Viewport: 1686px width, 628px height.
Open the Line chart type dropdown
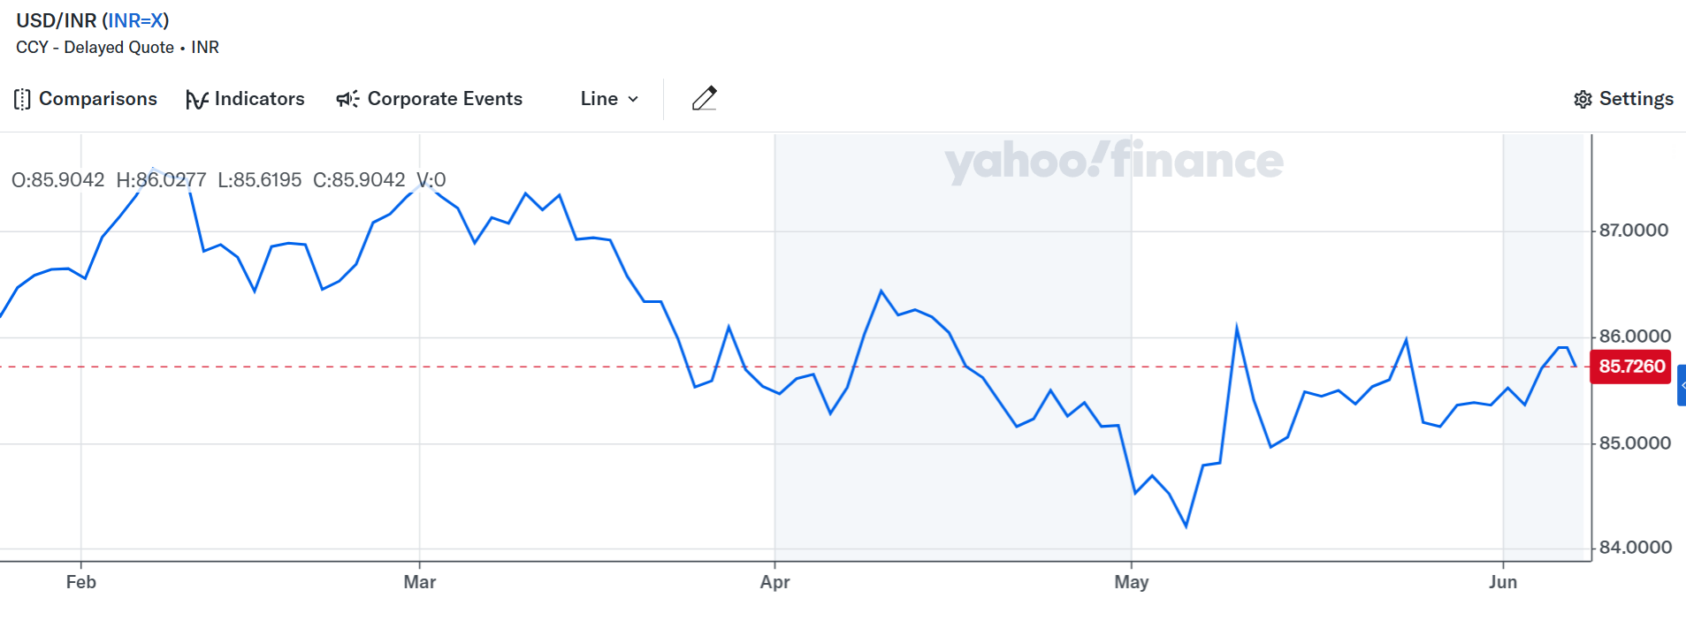pyautogui.click(x=607, y=99)
